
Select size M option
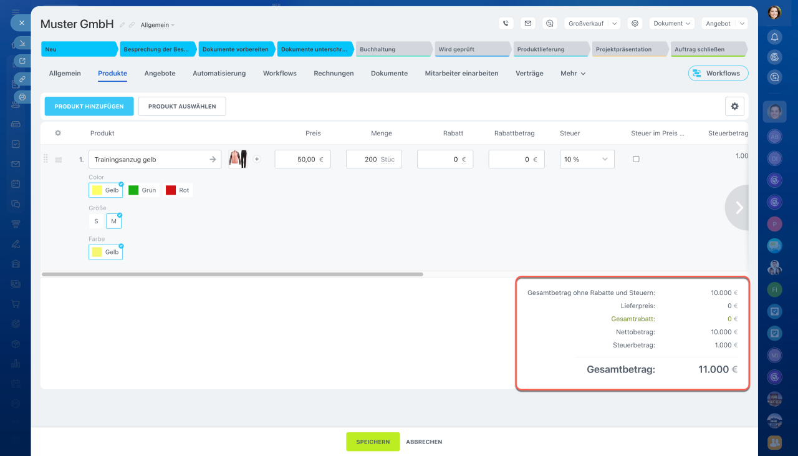113,221
